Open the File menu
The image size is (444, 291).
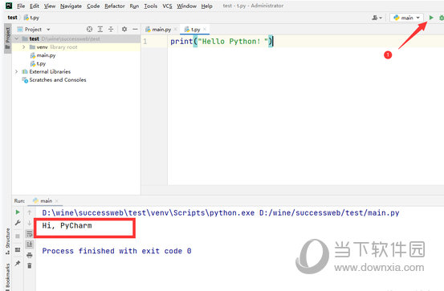pos(20,6)
